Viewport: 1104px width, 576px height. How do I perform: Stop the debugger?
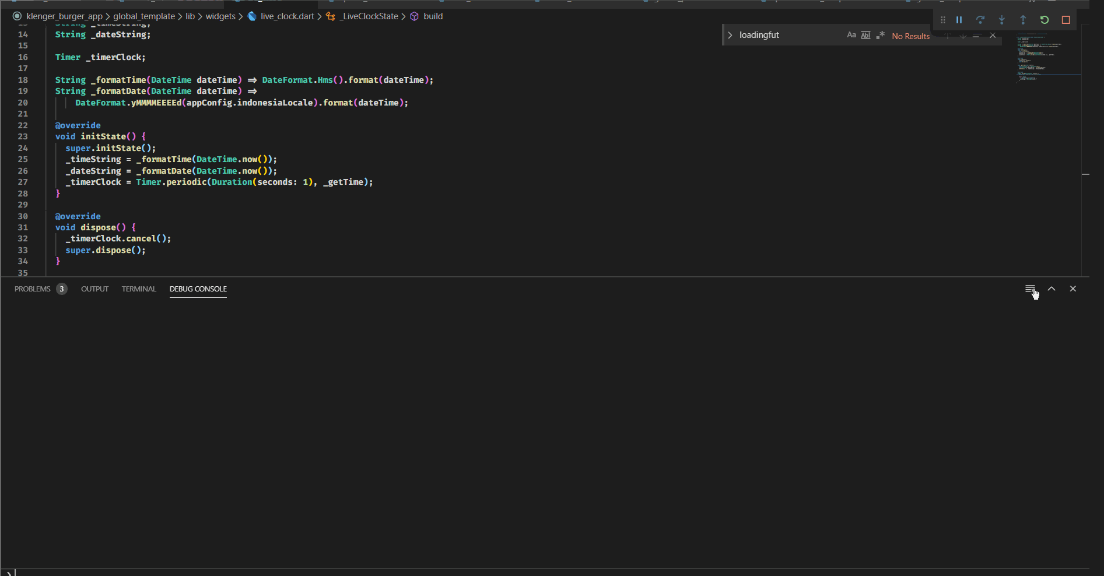[x=1066, y=19]
